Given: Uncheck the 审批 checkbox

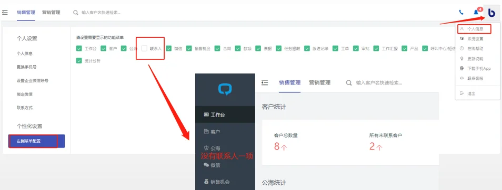Looking at the screenshot, I should [x=356, y=48].
